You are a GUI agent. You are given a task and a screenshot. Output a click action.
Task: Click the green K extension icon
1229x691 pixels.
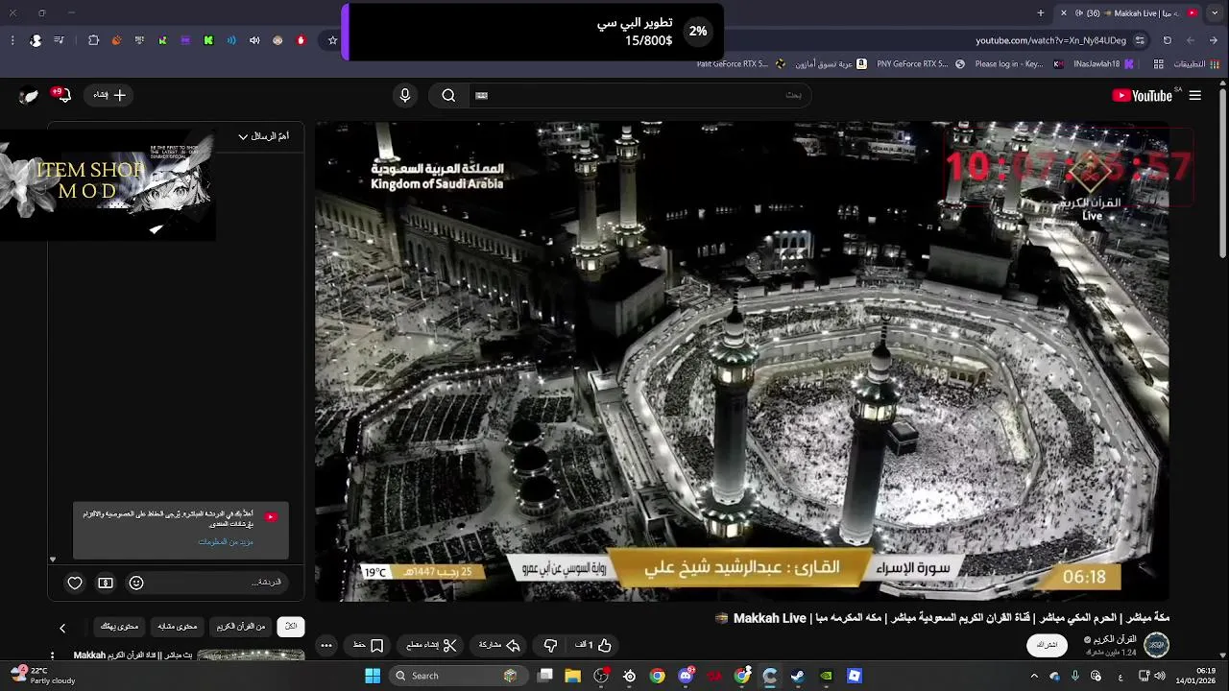(208, 40)
